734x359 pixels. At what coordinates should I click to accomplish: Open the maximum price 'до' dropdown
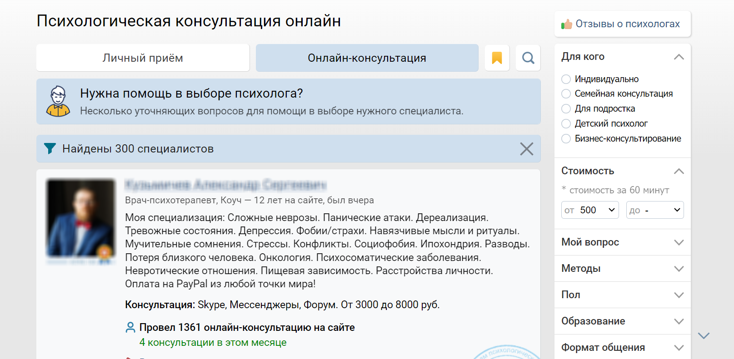(x=655, y=210)
